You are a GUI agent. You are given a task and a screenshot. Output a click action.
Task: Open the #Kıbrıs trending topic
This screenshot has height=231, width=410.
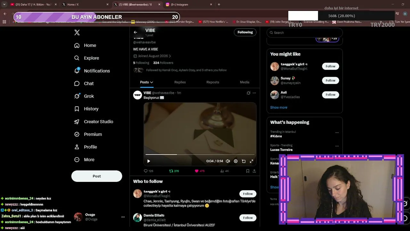tap(276, 136)
